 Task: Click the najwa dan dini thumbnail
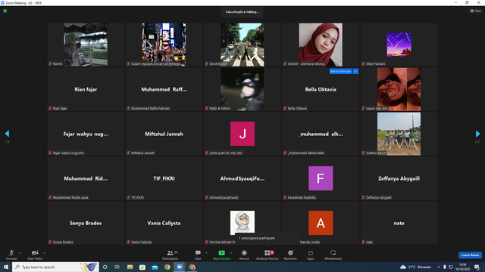click(x=399, y=89)
